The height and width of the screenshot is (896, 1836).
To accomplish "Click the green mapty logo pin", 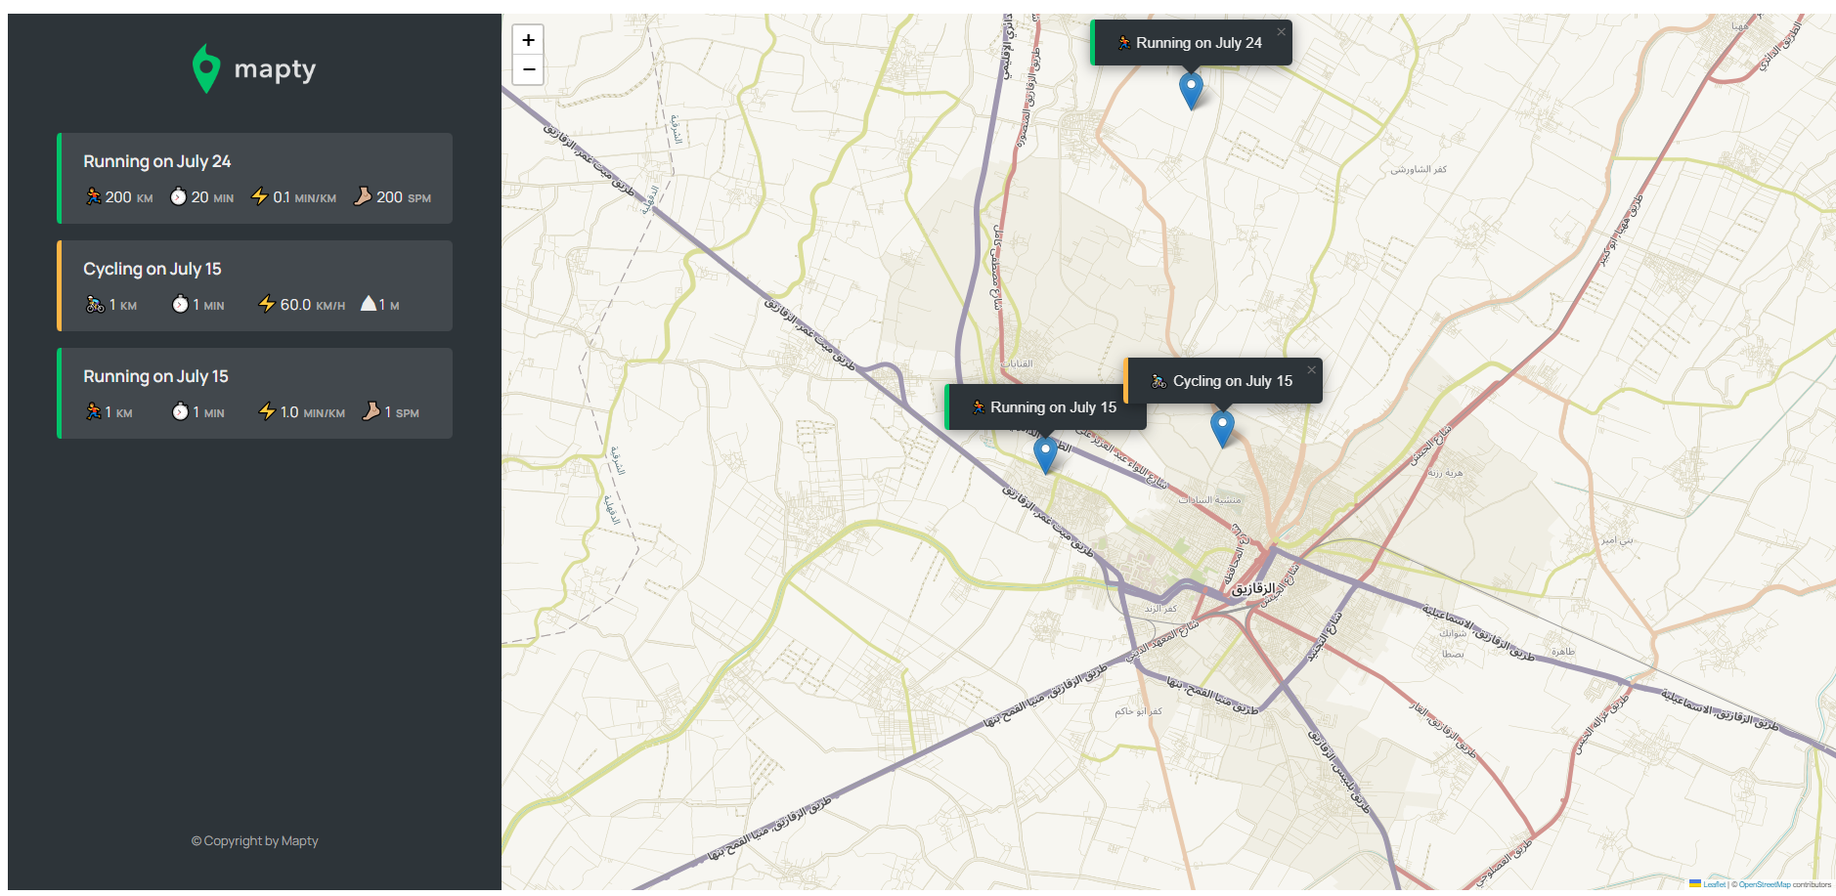I will (205, 68).
